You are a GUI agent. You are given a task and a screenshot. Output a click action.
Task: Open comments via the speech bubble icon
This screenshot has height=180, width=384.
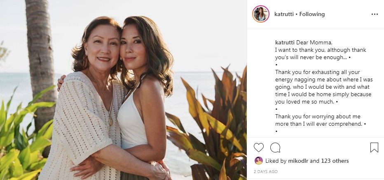coord(275,148)
